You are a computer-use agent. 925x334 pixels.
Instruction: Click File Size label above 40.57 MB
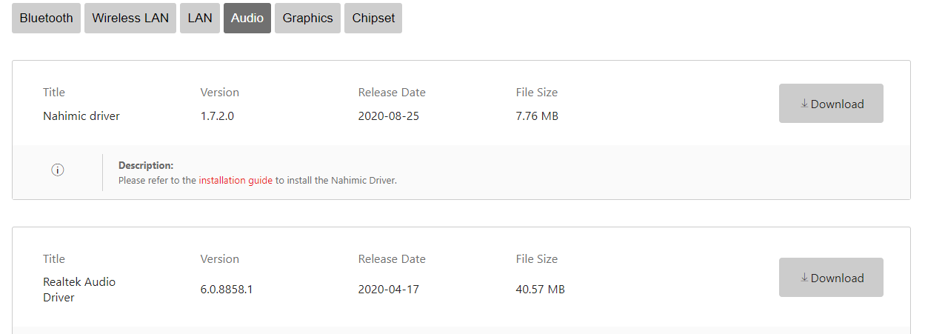coord(537,259)
